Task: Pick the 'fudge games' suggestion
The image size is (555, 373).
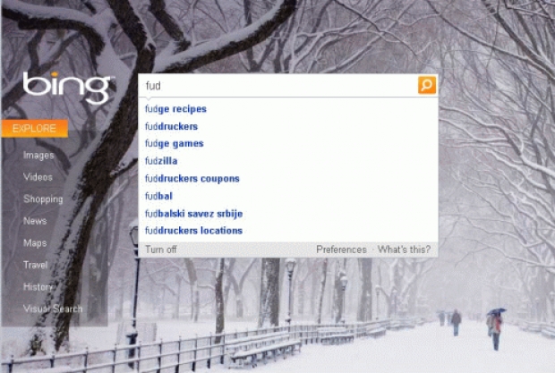Action: (x=174, y=144)
